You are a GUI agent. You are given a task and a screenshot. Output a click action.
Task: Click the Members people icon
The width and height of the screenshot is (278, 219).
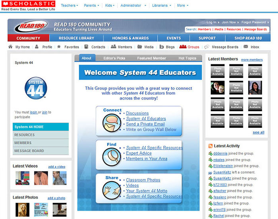[114, 46]
